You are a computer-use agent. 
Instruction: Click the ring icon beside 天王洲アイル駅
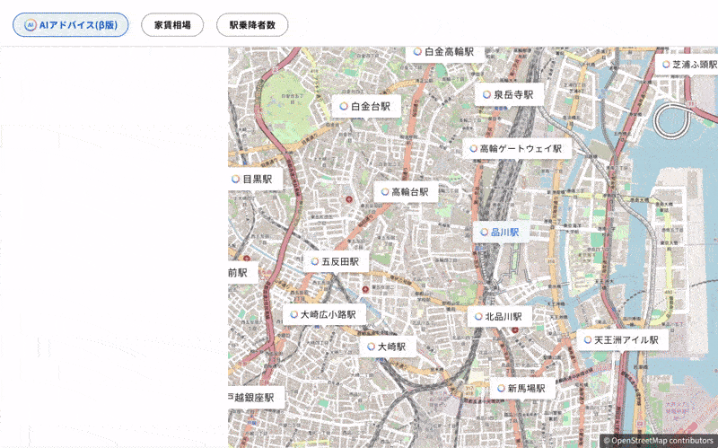[x=587, y=340]
